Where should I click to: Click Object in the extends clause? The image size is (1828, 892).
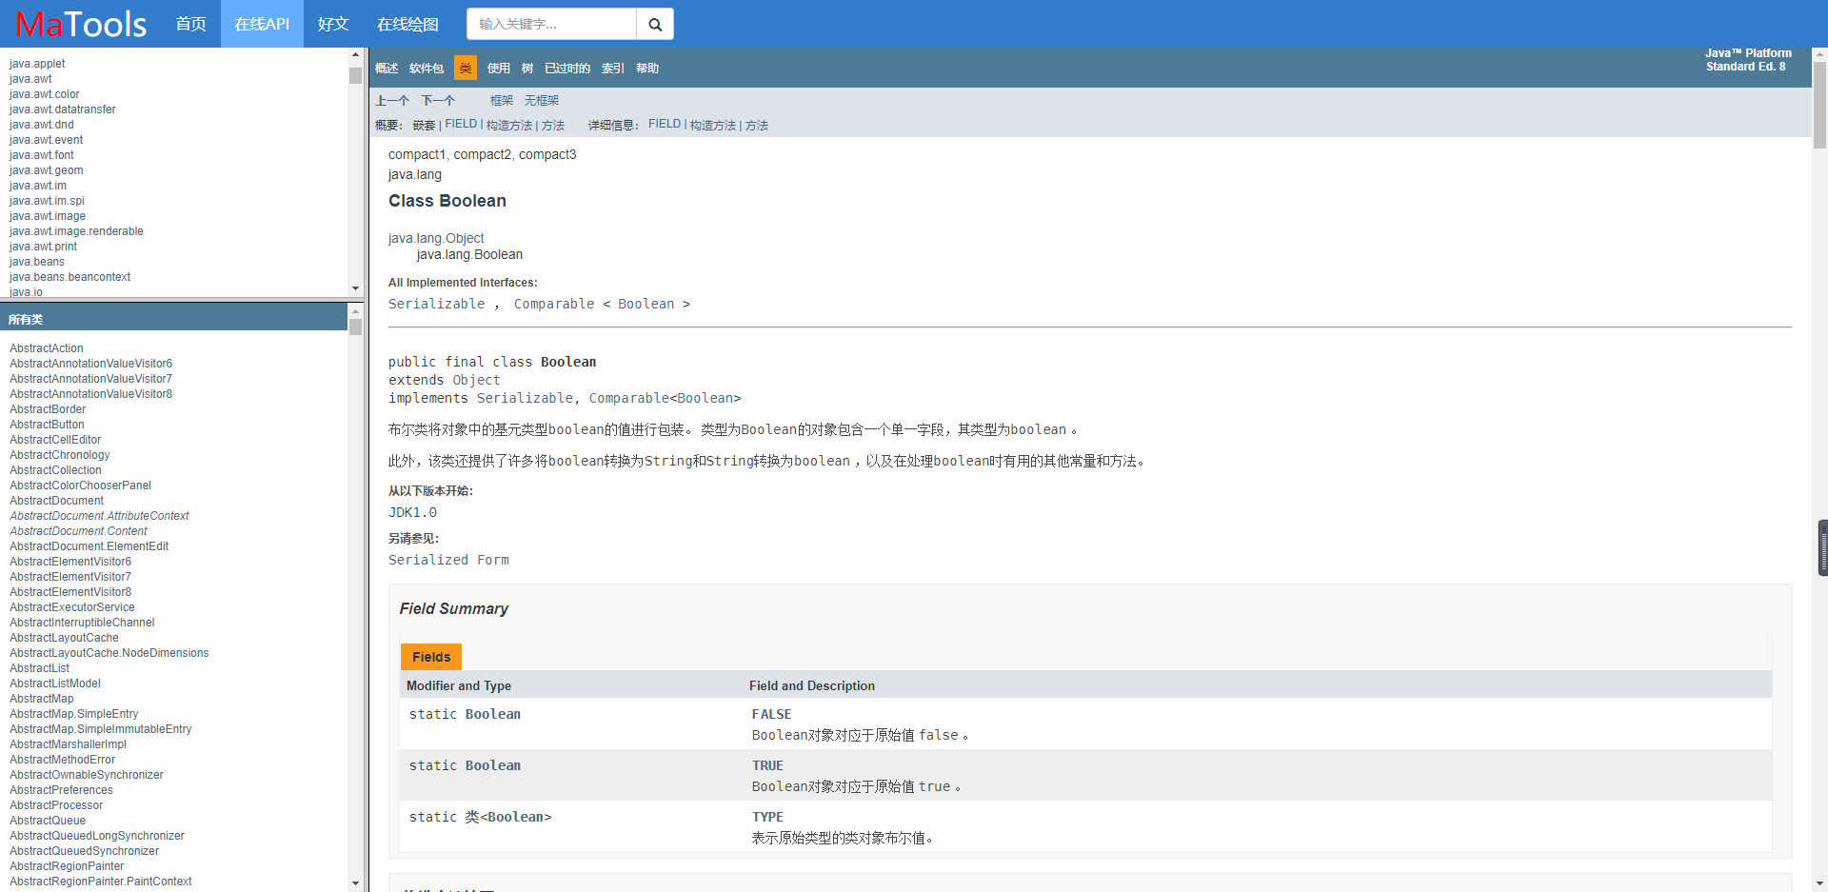pyautogui.click(x=476, y=380)
